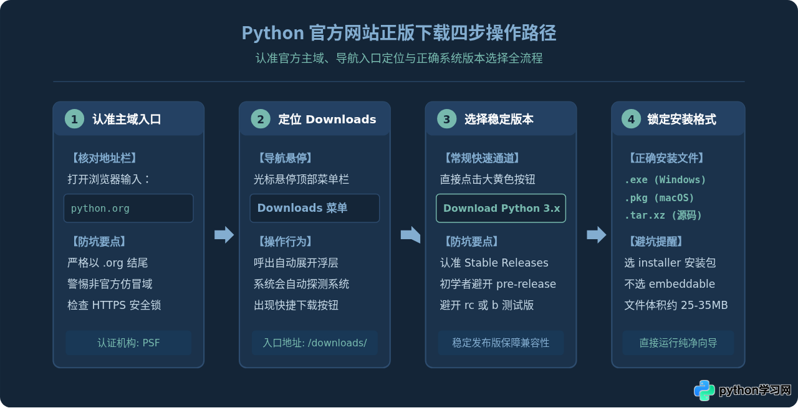Click the line "选 installer 安装包"
Viewport: 798px width, 408px height.
pos(670,263)
